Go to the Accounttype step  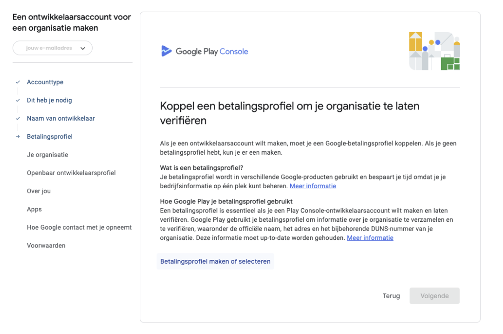point(45,82)
